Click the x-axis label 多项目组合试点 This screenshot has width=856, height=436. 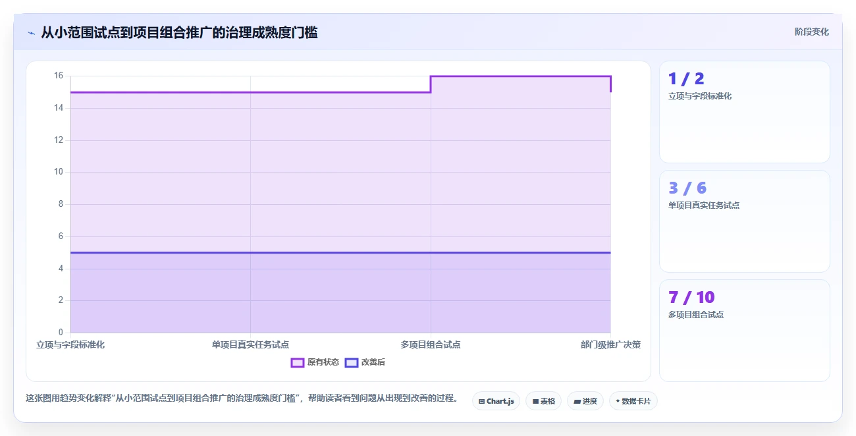[431, 344]
